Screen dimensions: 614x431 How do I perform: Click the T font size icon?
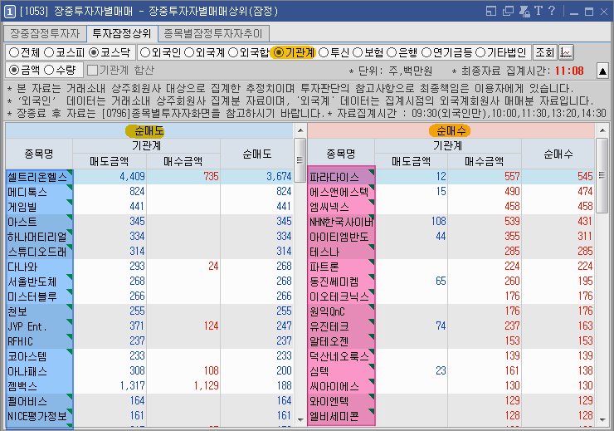[x=538, y=11]
